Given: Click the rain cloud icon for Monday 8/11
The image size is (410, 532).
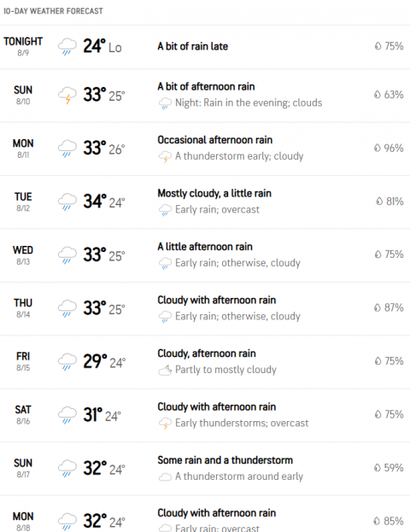Looking at the screenshot, I should (x=67, y=149).
